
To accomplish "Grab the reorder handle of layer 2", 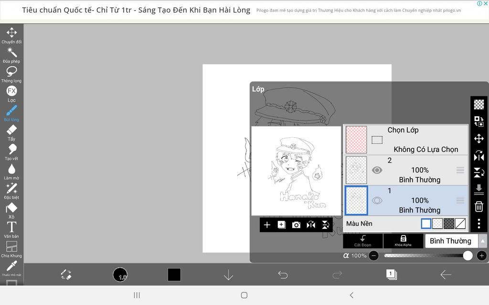I will [x=460, y=170].
